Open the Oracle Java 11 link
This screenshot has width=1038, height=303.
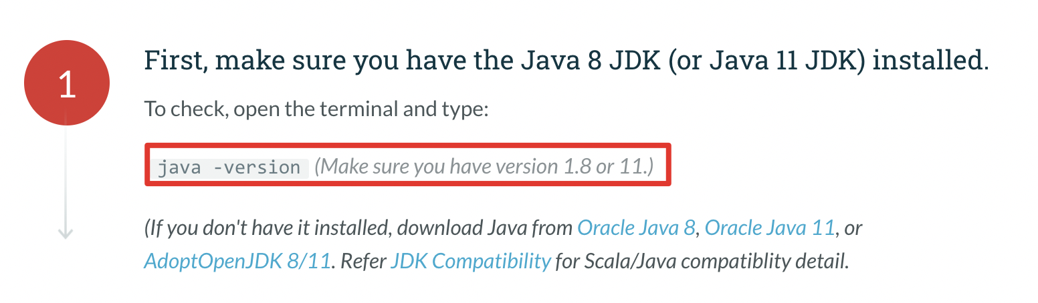(770, 228)
